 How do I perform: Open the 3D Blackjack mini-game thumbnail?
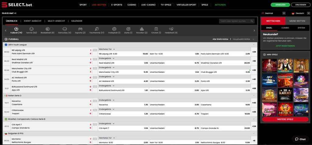(285, 95)
